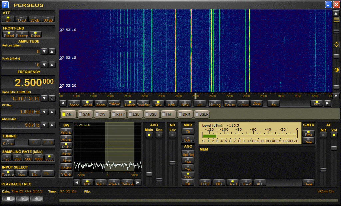Decrease Ref Lev with down arrow

(44, 51)
